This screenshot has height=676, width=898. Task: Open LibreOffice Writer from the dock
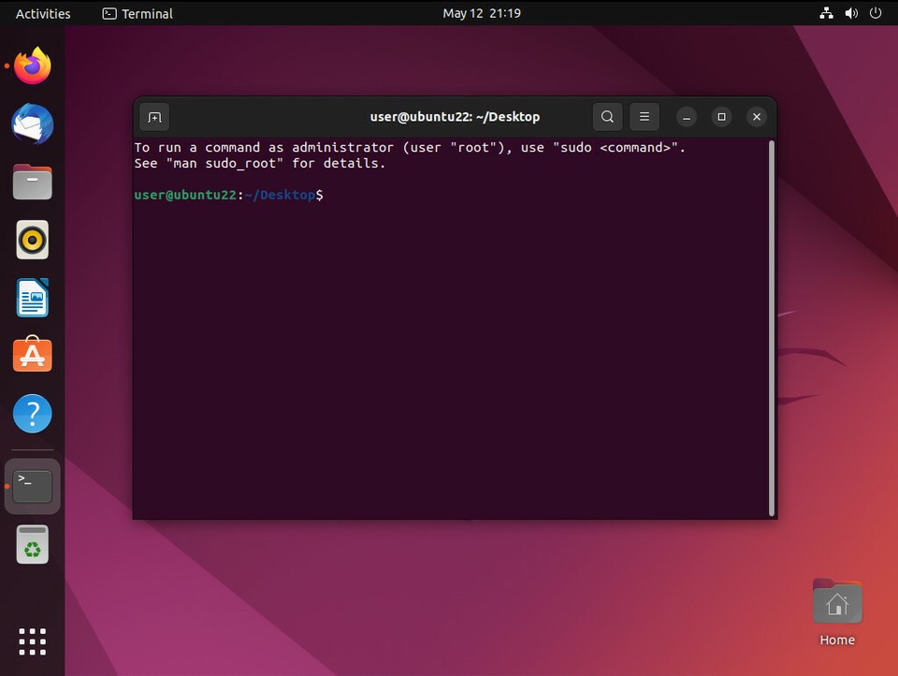point(32,298)
